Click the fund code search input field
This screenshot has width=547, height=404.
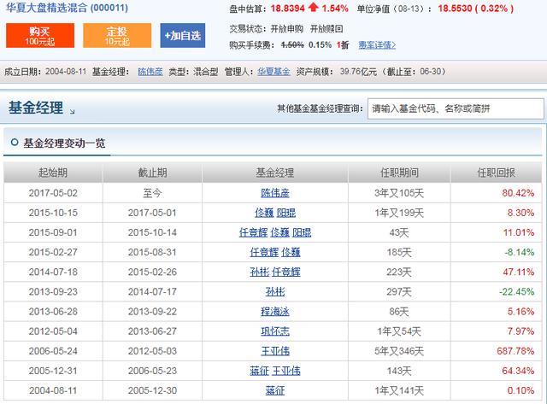point(456,108)
